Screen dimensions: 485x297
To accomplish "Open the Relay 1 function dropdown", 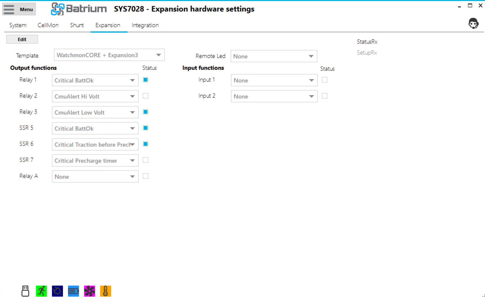I will tap(95, 80).
